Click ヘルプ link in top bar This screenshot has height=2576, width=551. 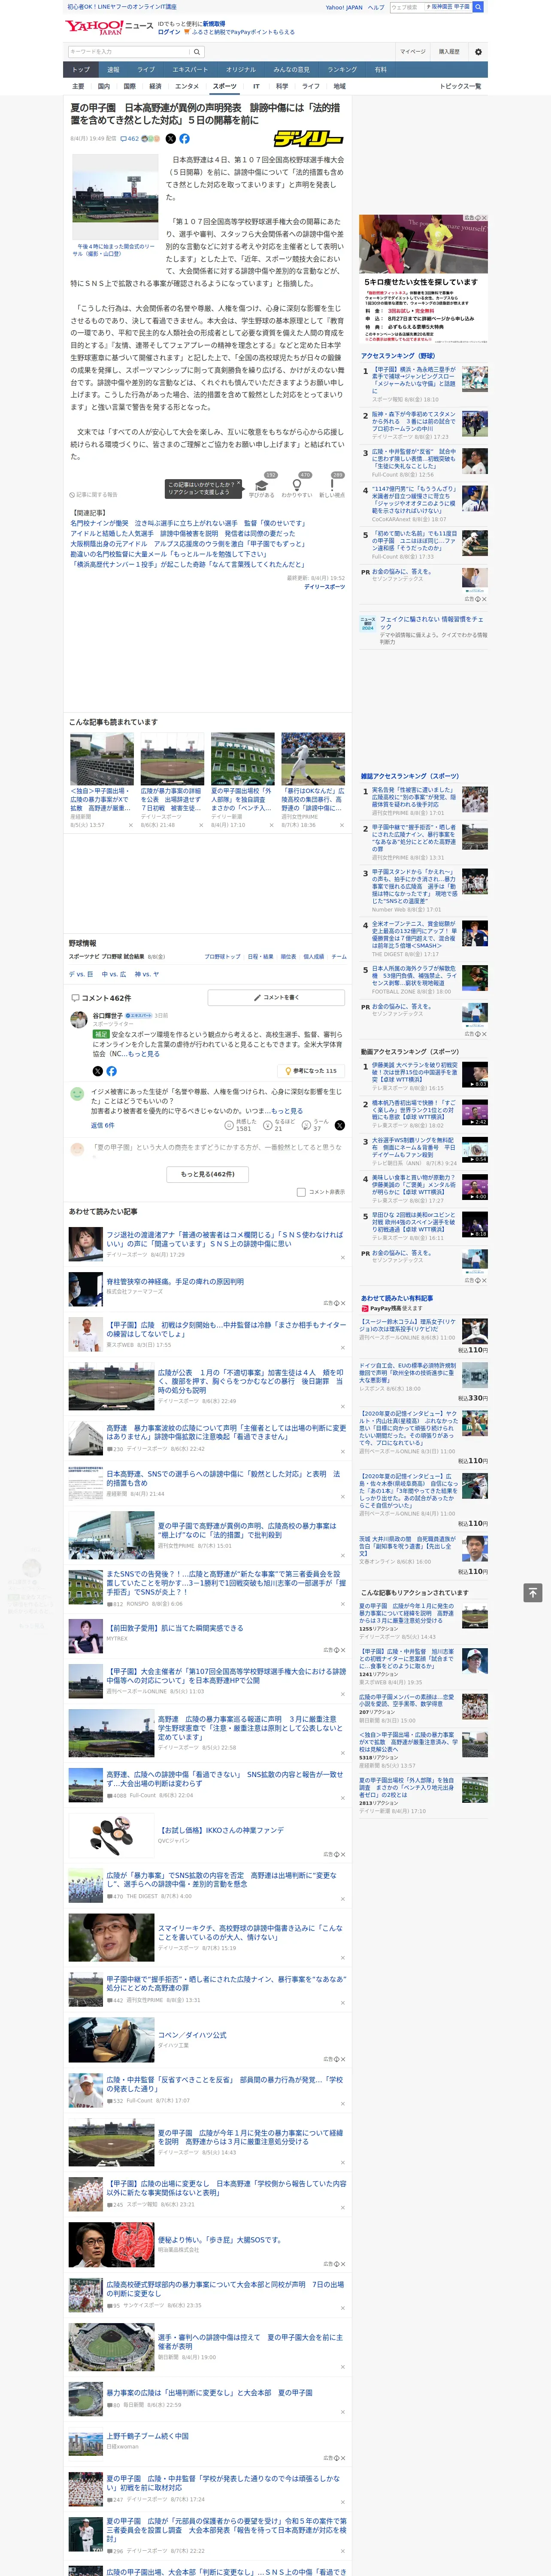point(375,7)
